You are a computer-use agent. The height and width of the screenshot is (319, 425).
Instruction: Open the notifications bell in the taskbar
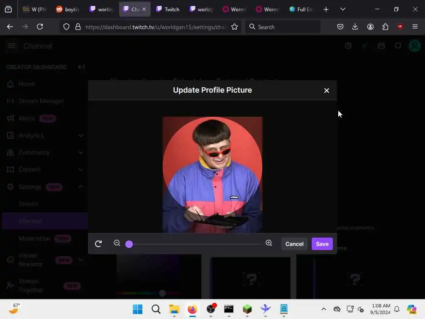pos(397,309)
